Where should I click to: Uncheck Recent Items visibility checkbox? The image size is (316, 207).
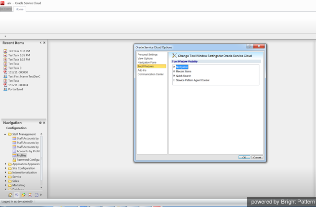(174, 71)
